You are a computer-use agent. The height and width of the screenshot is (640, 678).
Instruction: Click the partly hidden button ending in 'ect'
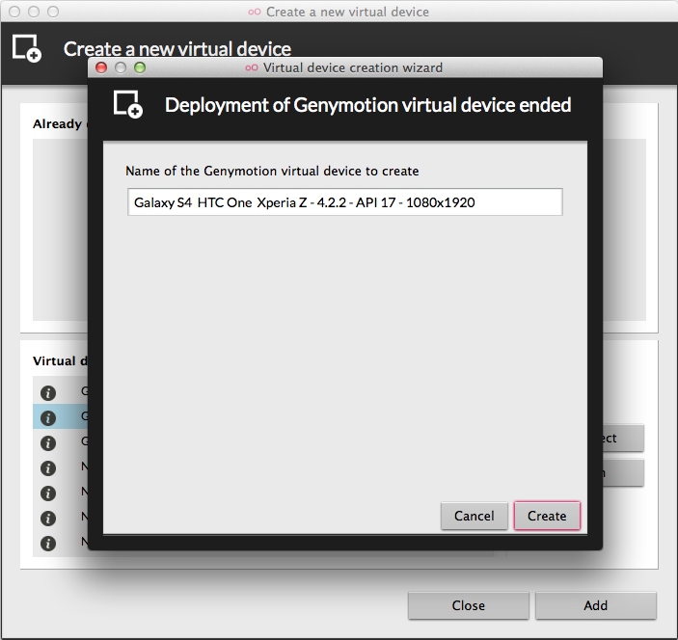623,439
